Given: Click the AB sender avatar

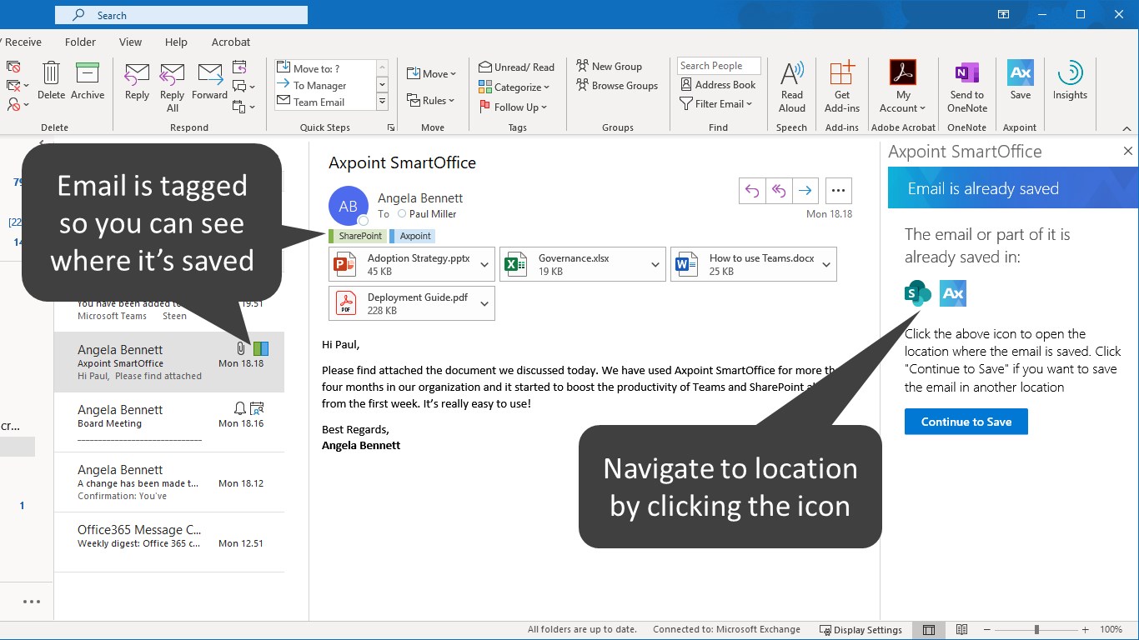Looking at the screenshot, I should pyautogui.click(x=349, y=206).
